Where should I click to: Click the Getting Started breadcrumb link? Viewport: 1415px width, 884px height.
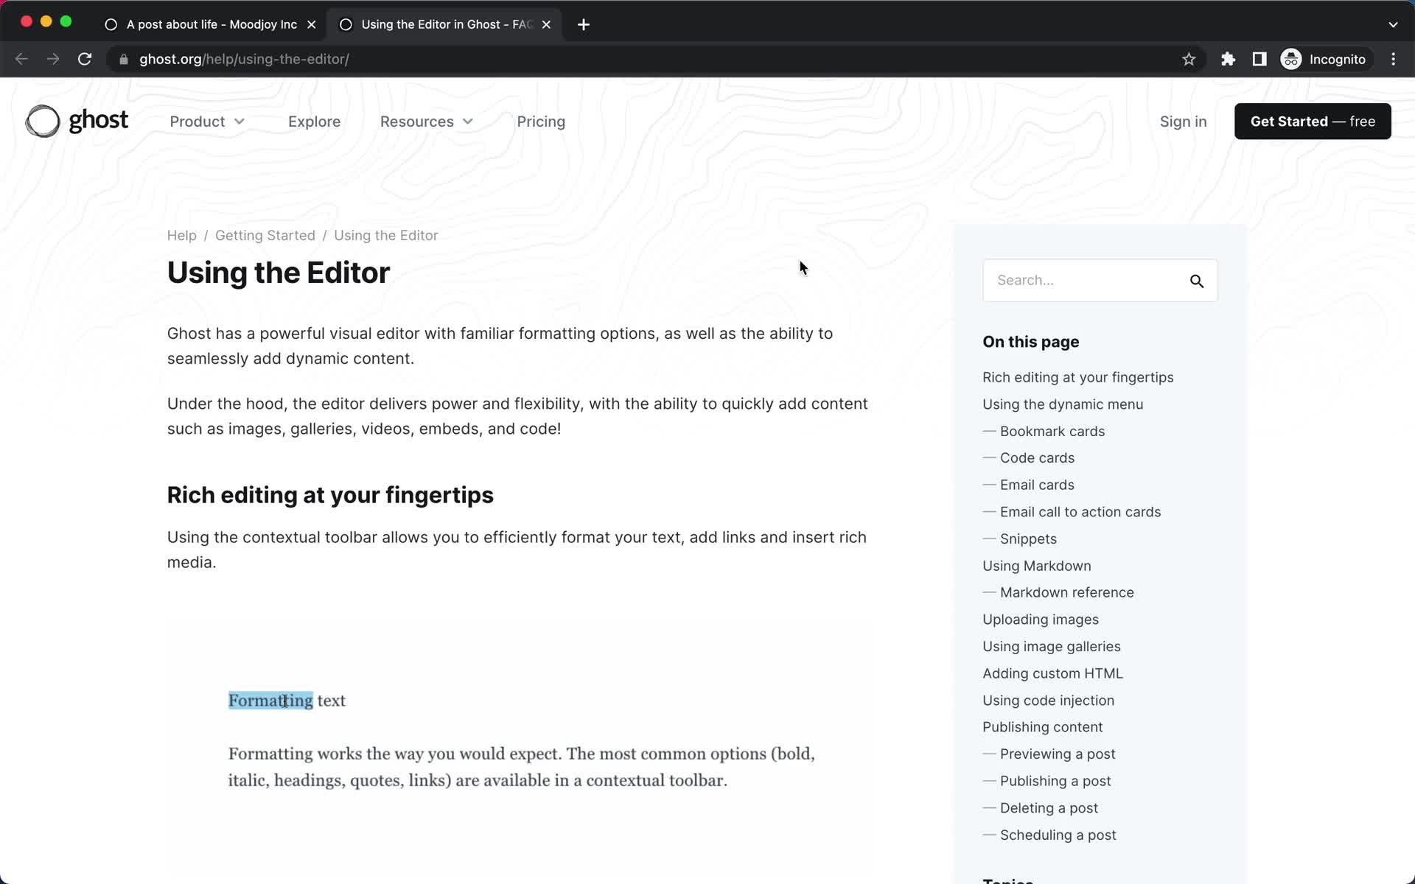tap(265, 235)
